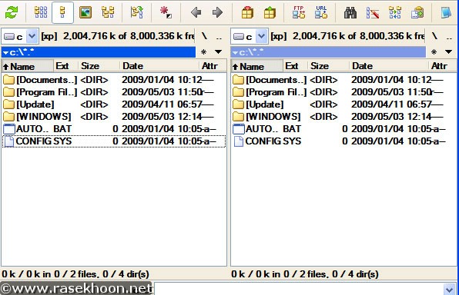Open the Multi-rename tool icon
The width and height of the screenshot is (459, 295).
[373, 12]
